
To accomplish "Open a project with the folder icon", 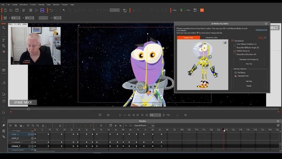I will tap(11, 10).
